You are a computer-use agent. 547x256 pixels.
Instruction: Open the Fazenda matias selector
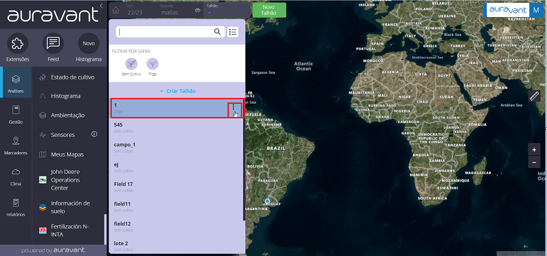(x=170, y=10)
